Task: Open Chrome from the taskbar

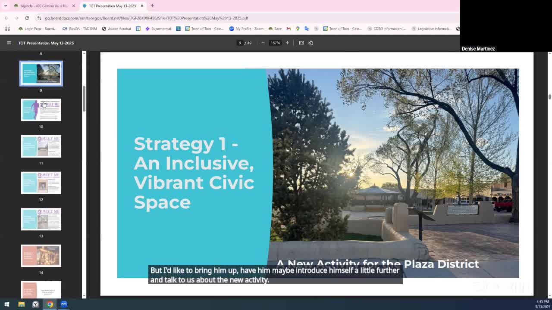Action: click(50, 304)
